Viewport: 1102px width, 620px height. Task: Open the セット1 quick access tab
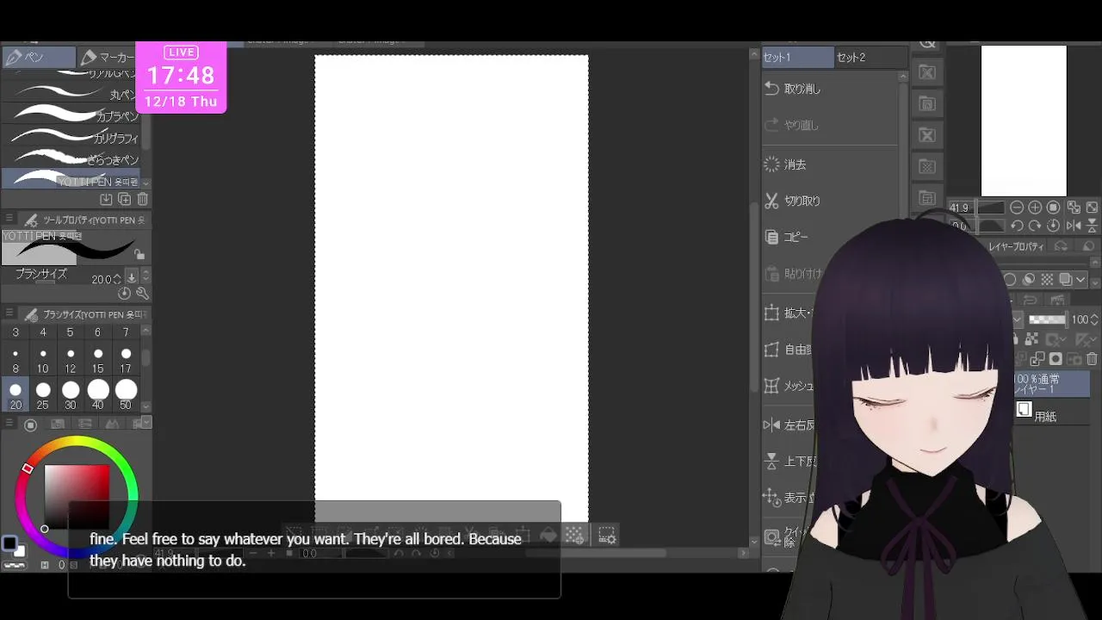point(797,58)
